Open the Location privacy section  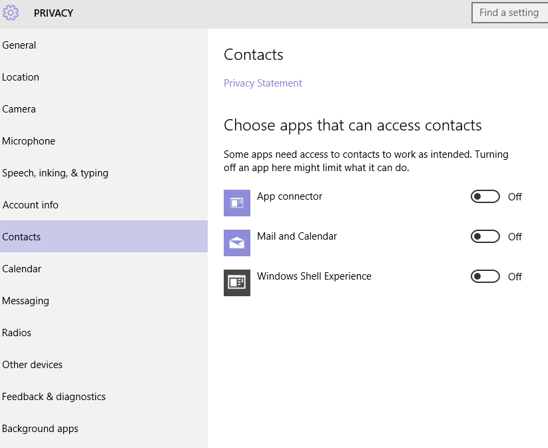104,77
